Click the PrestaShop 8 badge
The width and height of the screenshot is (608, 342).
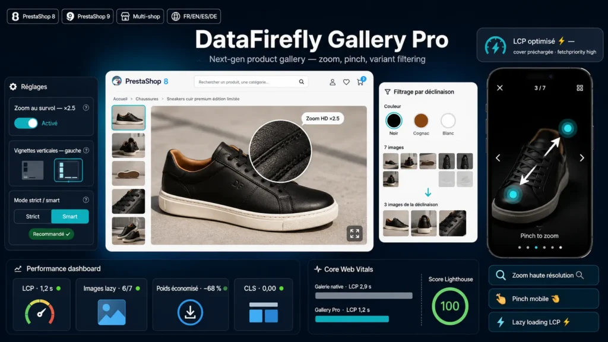click(33, 16)
